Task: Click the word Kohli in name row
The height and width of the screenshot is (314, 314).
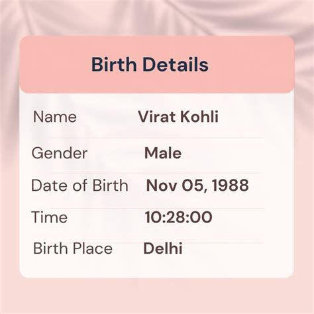Action: pyautogui.click(x=199, y=117)
